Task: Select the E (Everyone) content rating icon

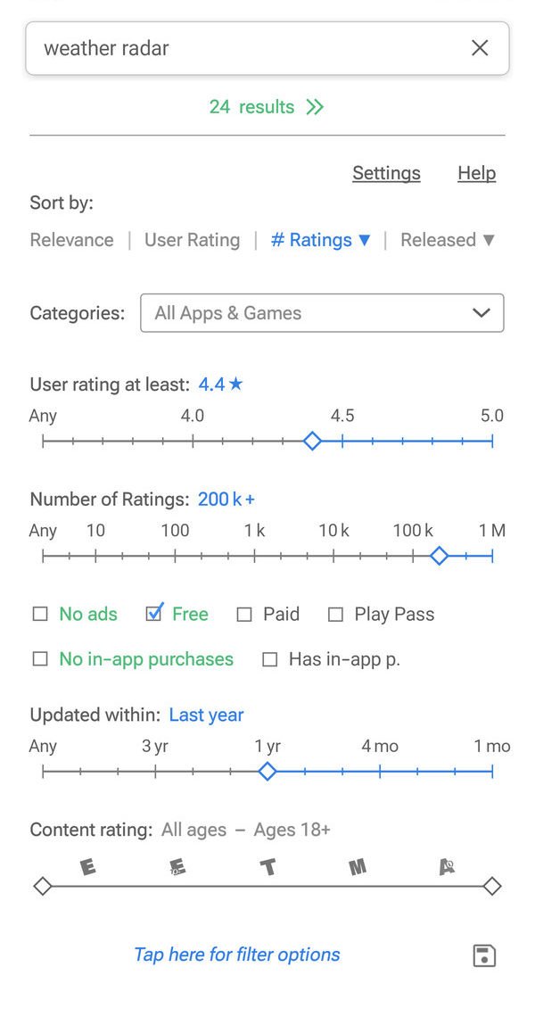Action: [88, 865]
